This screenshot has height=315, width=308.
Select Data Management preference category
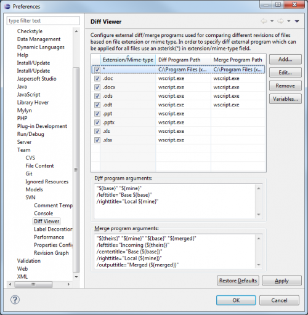[x=39, y=39]
